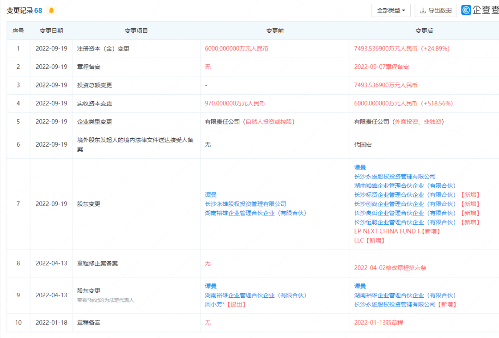Screen dimensions: 499x338
Task: Click 有限责任公司（外商投资、非独资） text
Action: pos(399,122)
